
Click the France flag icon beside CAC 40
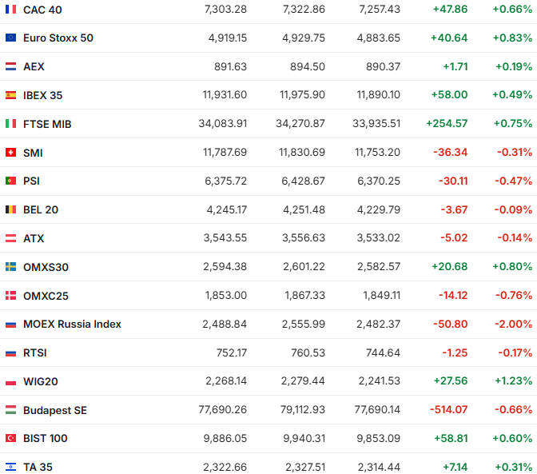tap(10, 10)
